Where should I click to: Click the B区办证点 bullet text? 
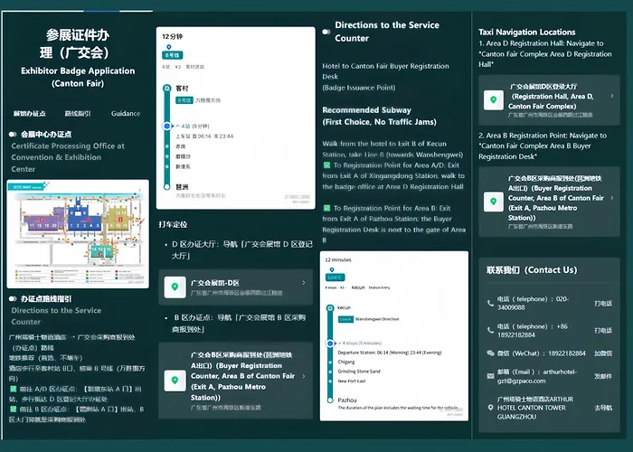pos(240,324)
